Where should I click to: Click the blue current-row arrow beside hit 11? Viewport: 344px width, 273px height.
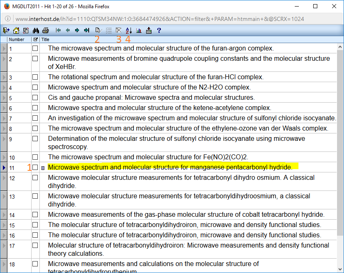[4, 167]
